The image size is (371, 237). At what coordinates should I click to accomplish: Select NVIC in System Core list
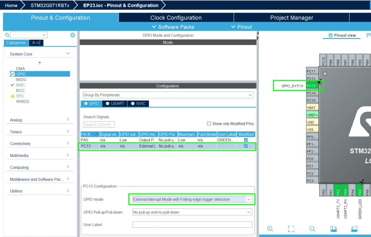click(21, 85)
